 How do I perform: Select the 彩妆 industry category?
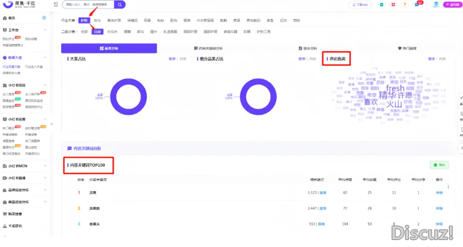click(x=97, y=20)
